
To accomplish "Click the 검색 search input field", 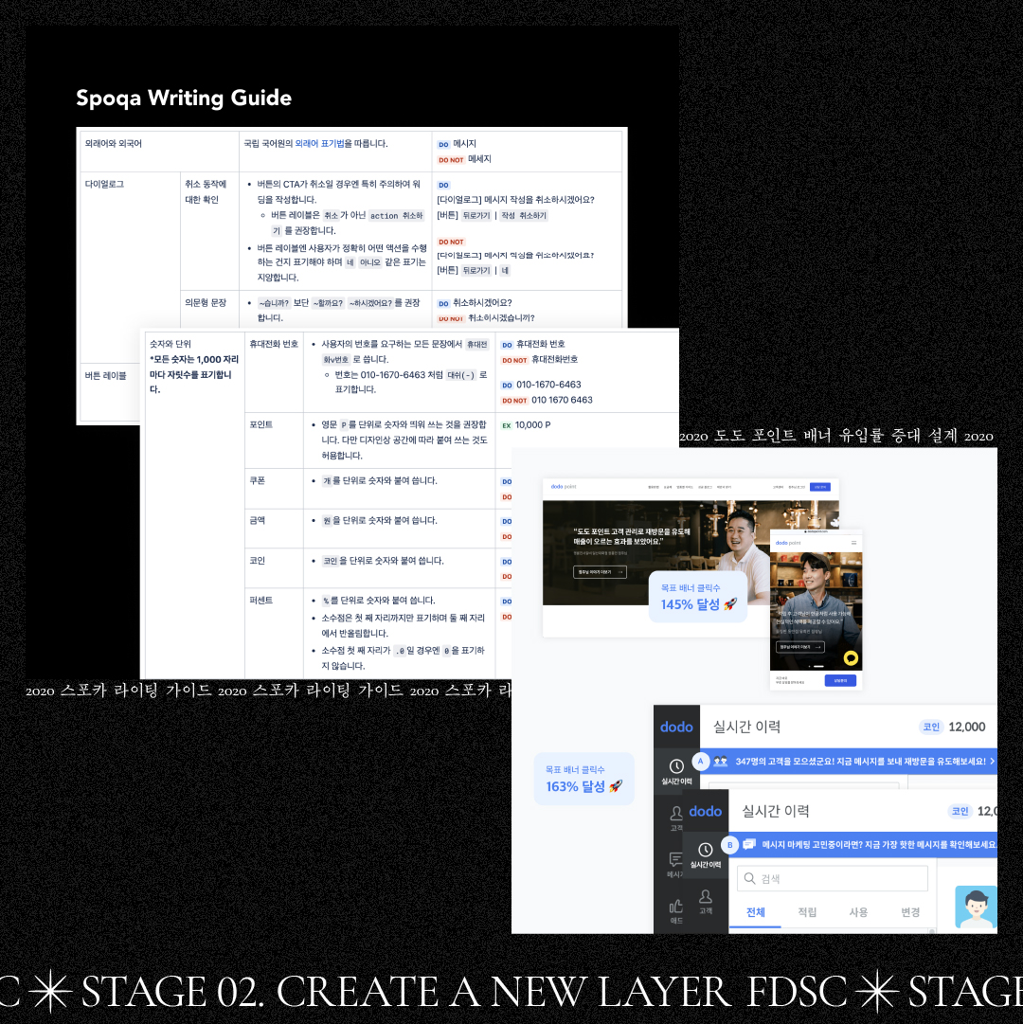I will point(833,878).
